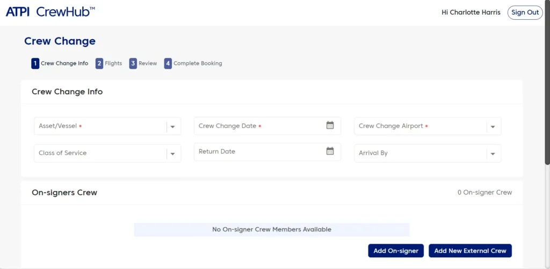550x269 pixels.
Task: Select the Crew Change Info step
Action: (64, 63)
